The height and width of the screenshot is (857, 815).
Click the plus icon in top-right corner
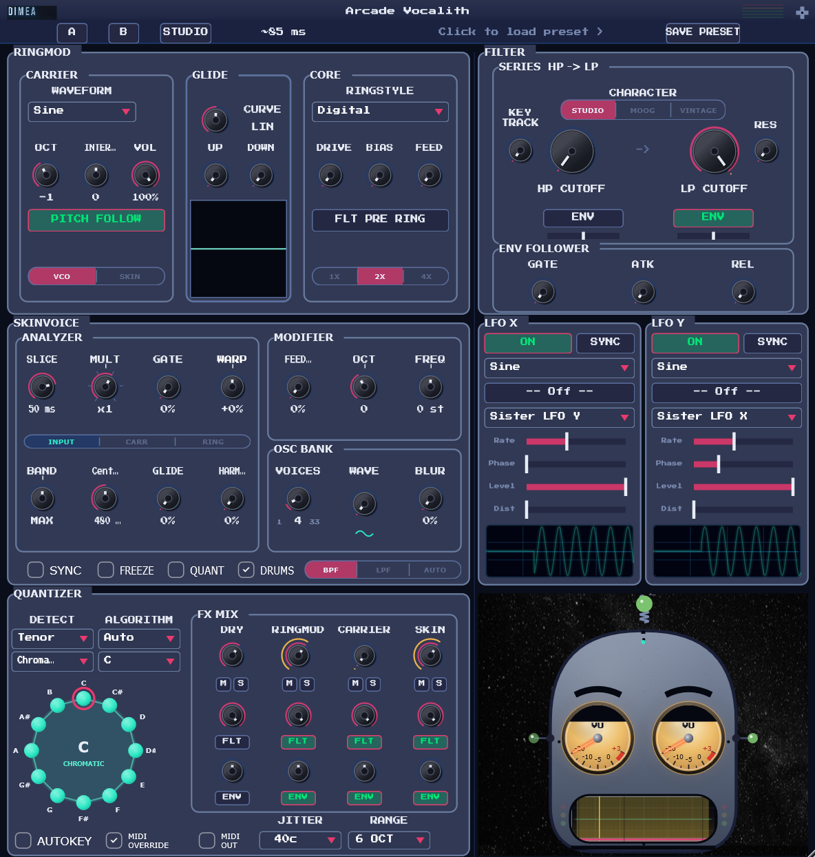coord(802,12)
